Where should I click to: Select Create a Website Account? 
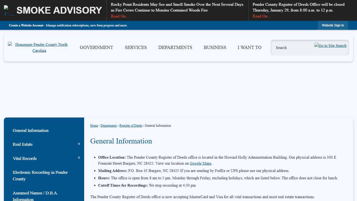[26, 25]
